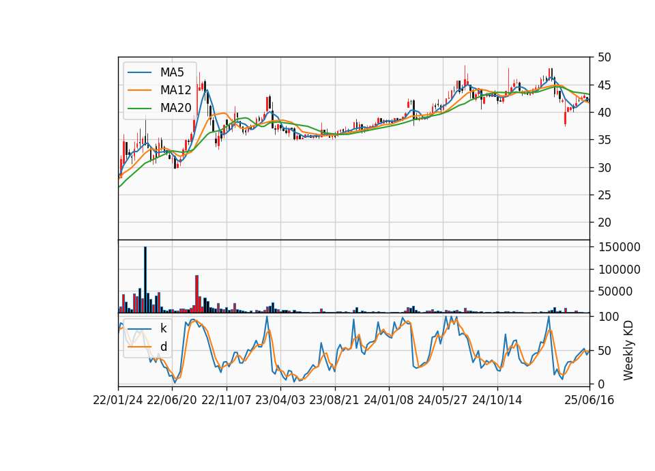Click the 22/11/07 date label
Image resolution: width=655 pixels, height=471 pixels.
pos(227,400)
